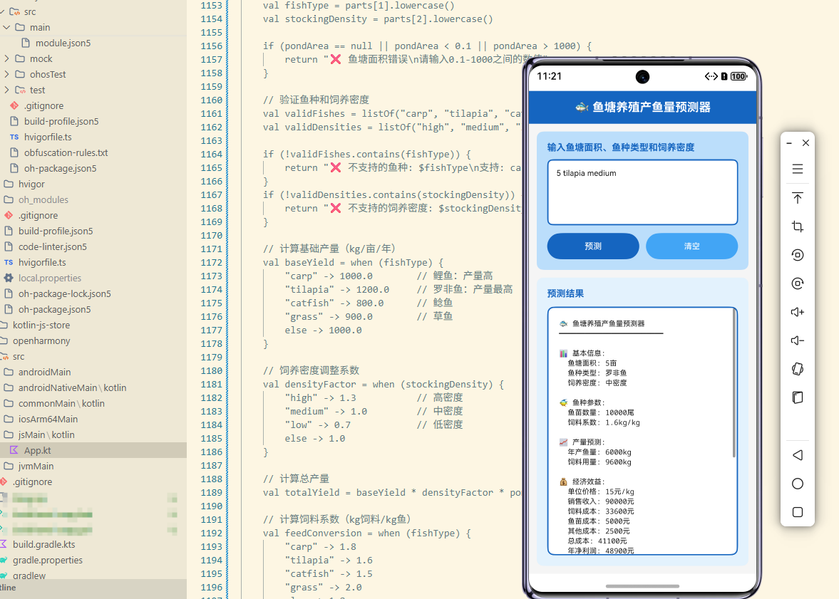The height and width of the screenshot is (599, 839).
Task: Select the androidNativeMain\kotlin folder
Action: 72,387
